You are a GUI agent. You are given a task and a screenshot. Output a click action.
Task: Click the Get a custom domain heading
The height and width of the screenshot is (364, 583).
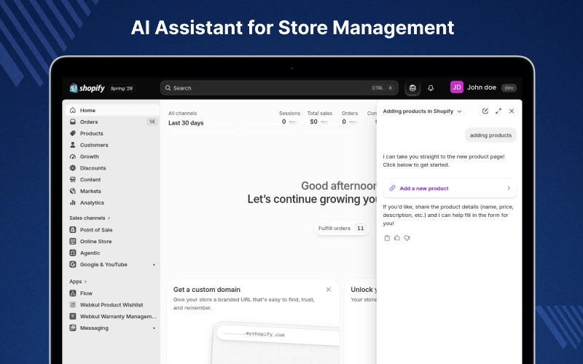coord(207,289)
